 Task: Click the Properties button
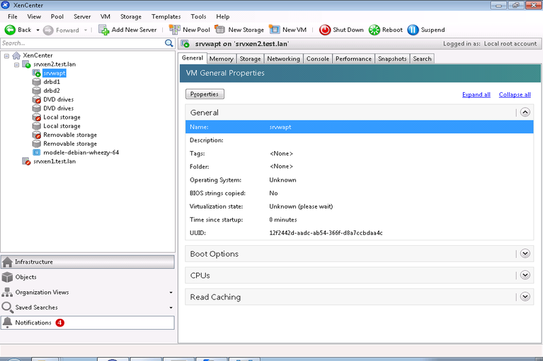coord(205,94)
